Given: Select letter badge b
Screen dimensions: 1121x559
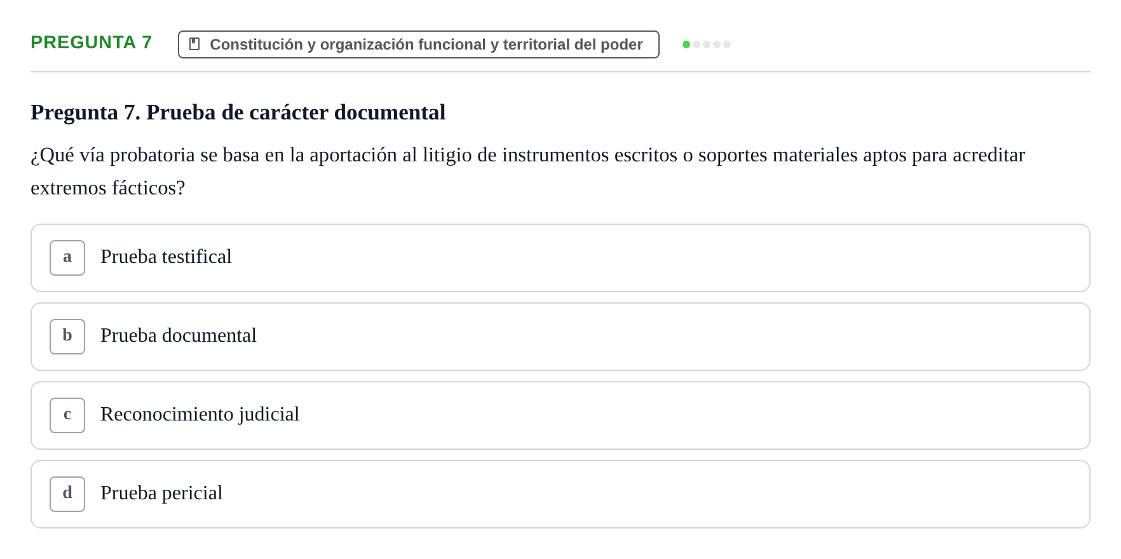Looking at the screenshot, I should [x=67, y=337].
